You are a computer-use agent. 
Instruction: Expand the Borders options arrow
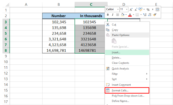click(141, 15)
